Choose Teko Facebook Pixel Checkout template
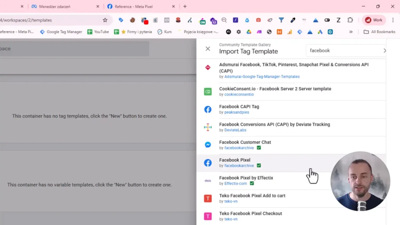The height and width of the screenshot is (225, 400). pyautogui.click(x=291, y=216)
